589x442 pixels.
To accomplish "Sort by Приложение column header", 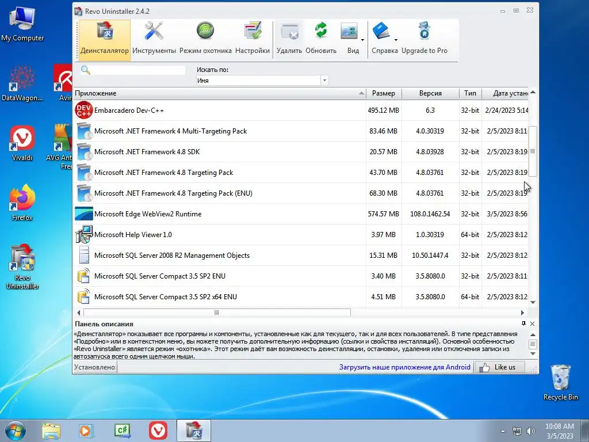I will 219,93.
